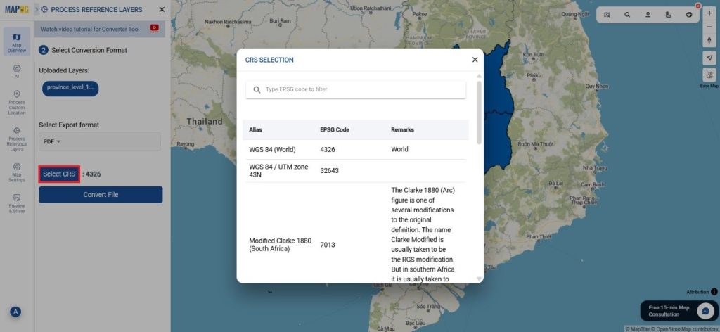This screenshot has height=332, width=720.
Task: Click the selected CRS value 4326 label
Action: 94,174
